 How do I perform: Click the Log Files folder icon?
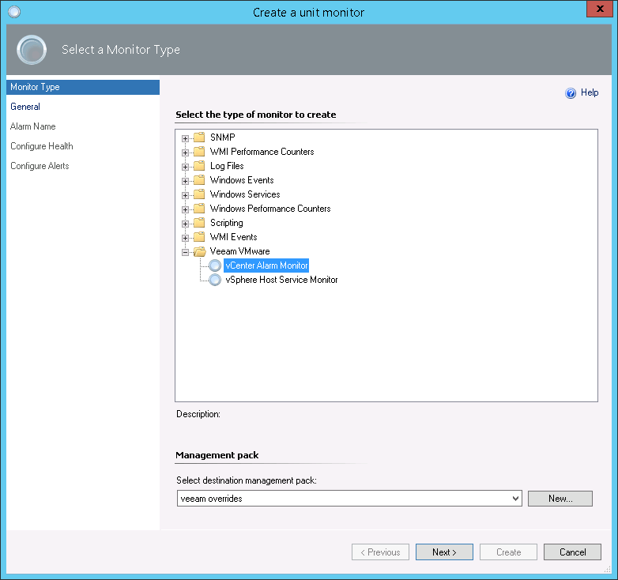coord(199,166)
